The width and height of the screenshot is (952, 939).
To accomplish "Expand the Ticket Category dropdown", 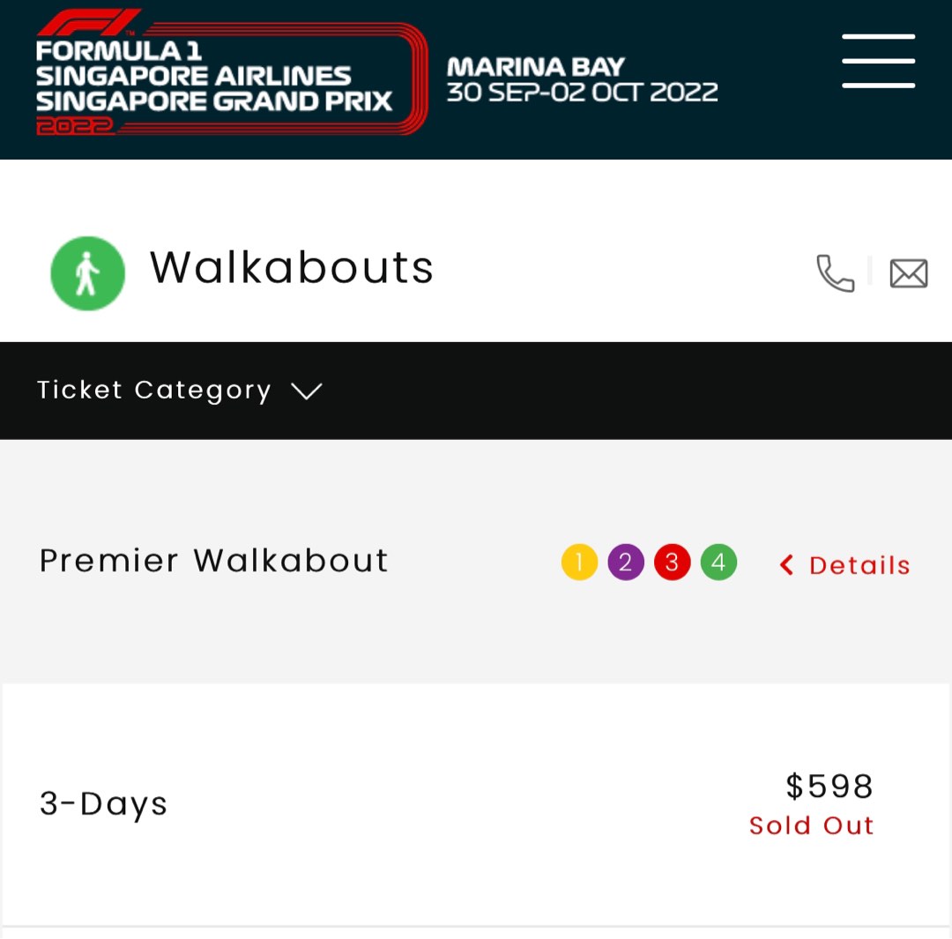I will (x=476, y=391).
